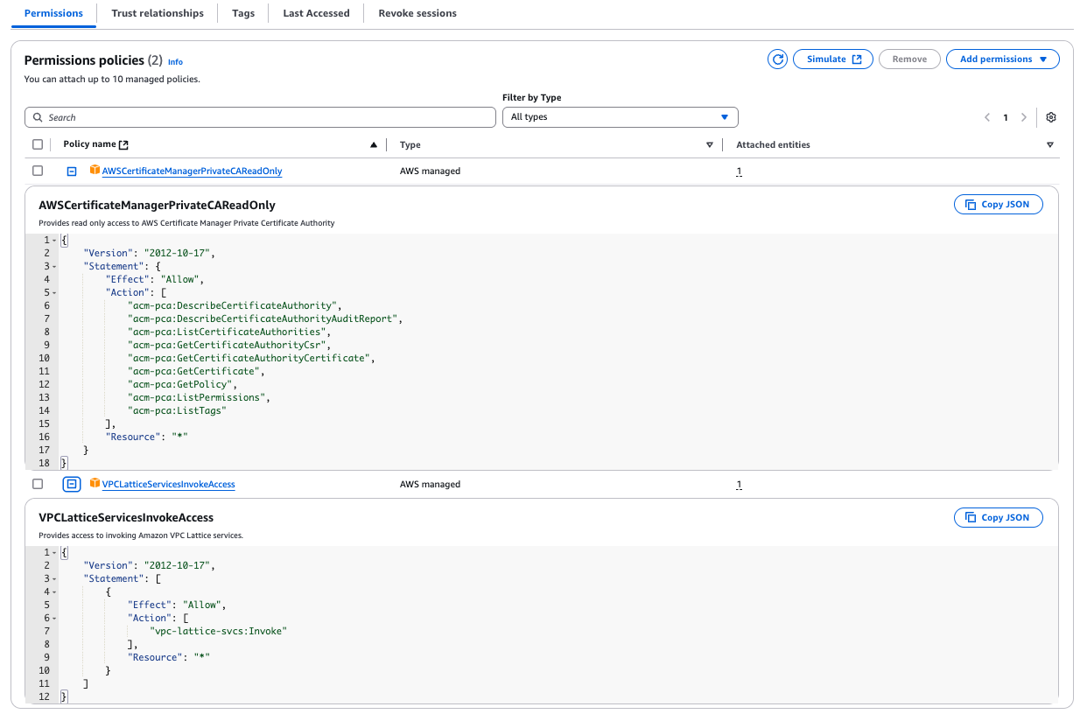1080x714 pixels.
Task: Click the Simulate button
Action: (833, 59)
